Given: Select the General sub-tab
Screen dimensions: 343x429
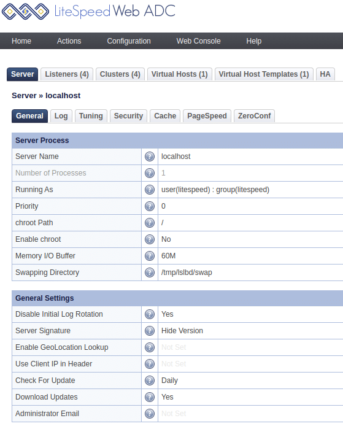Looking at the screenshot, I should point(29,116).
